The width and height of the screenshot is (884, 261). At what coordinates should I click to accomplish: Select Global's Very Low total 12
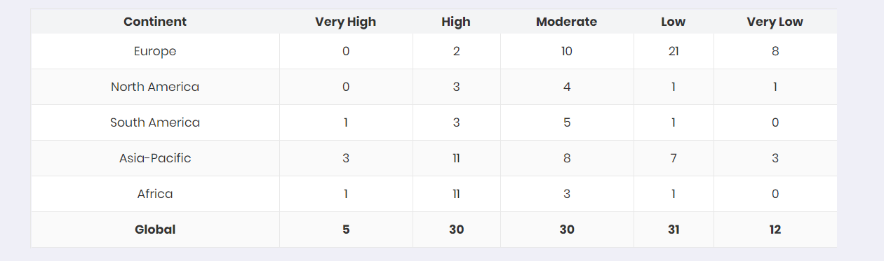pyautogui.click(x=775, y=230)
